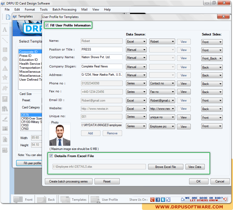Switch to the Back card tab
This screenshot has width=233, height=210.
pyautogui.click(x=46, y=199)
